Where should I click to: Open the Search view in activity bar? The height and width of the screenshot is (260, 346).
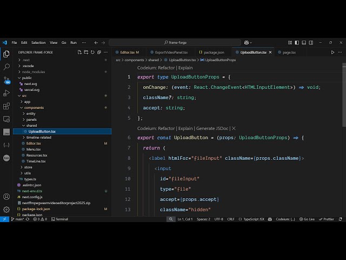click(x=6, y=67)
